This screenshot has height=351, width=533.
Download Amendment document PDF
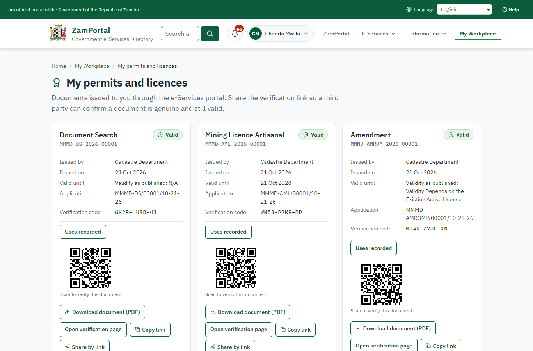click(x=393, y=328)
